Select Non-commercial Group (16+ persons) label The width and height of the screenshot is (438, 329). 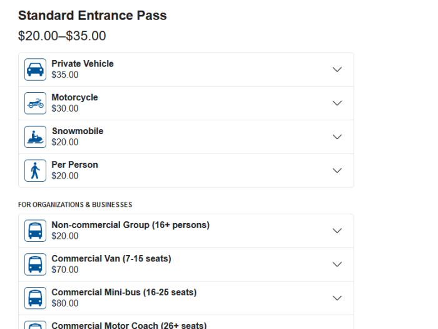pyautogui.click(x=130, y=225)
